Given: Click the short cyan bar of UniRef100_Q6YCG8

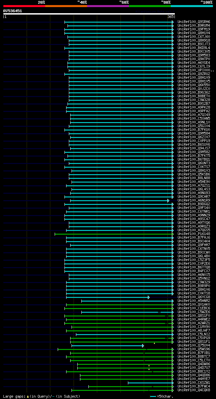Looking at the screenshot, I should pyautogui.click(x=108, y=297).
